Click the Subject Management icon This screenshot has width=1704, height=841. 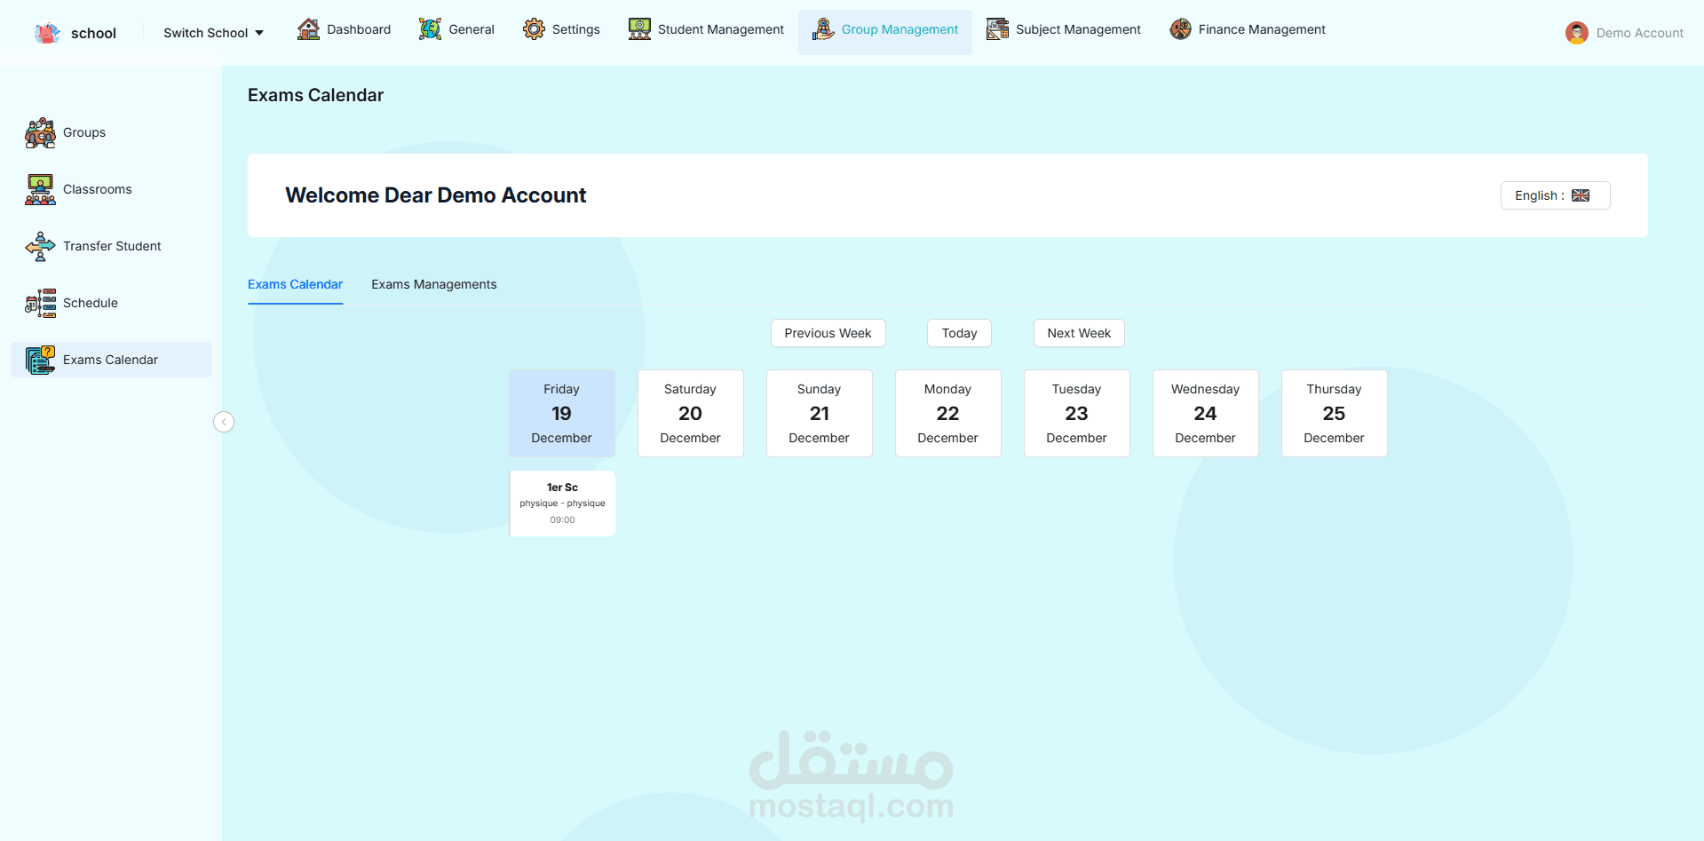(997, 29)
